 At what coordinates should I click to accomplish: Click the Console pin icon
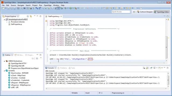151,68
